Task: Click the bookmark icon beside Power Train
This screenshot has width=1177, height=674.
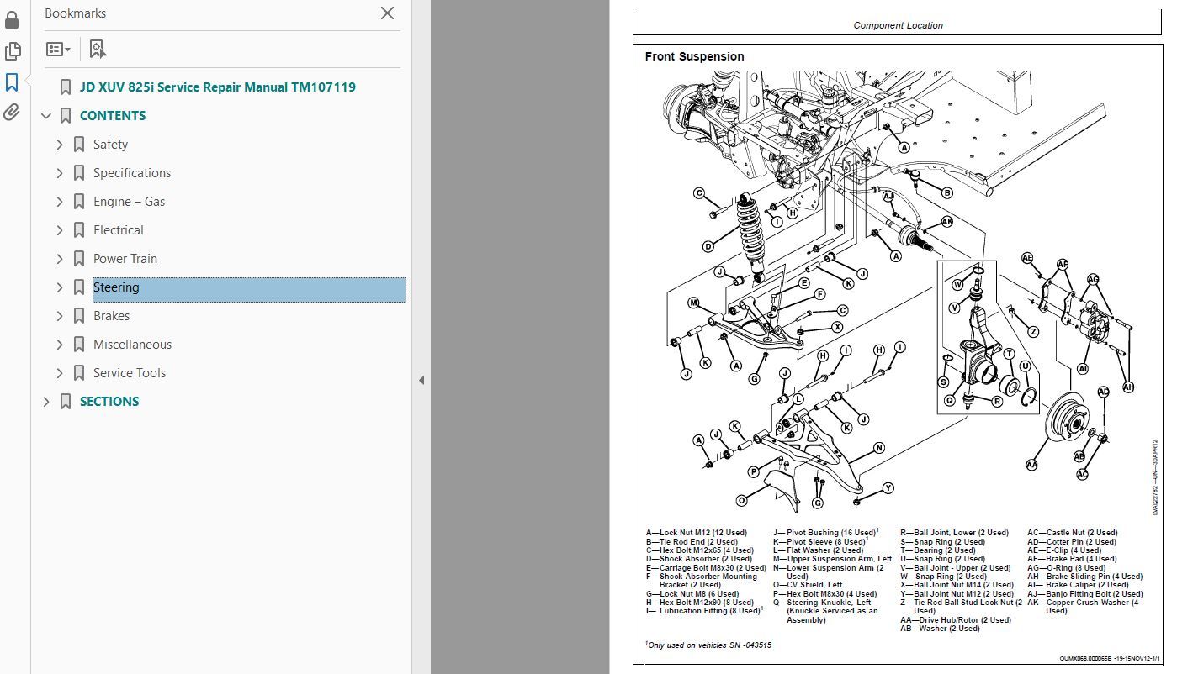Action: [79, 259]
